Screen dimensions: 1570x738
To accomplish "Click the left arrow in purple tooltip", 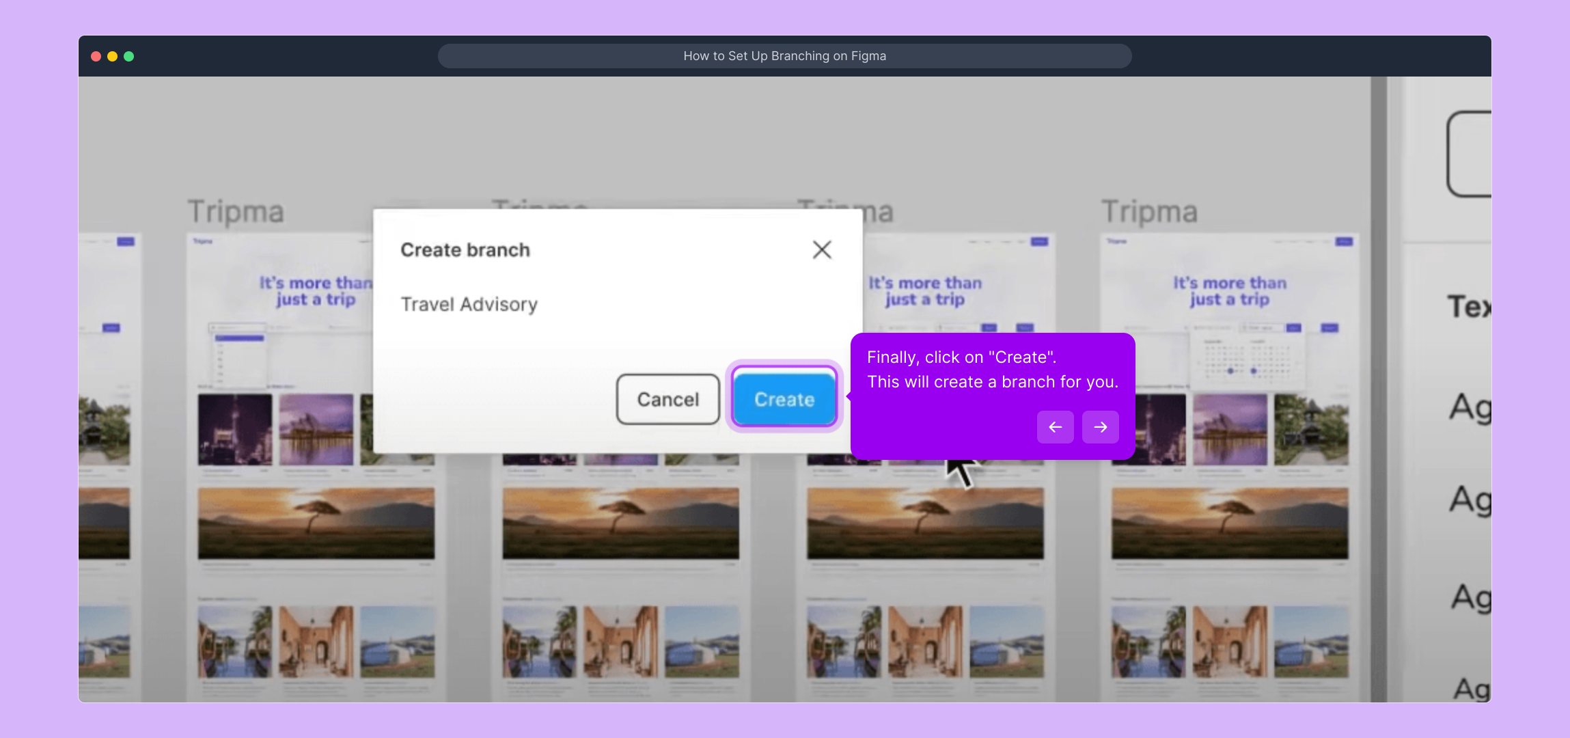I will click(1055, 427).
